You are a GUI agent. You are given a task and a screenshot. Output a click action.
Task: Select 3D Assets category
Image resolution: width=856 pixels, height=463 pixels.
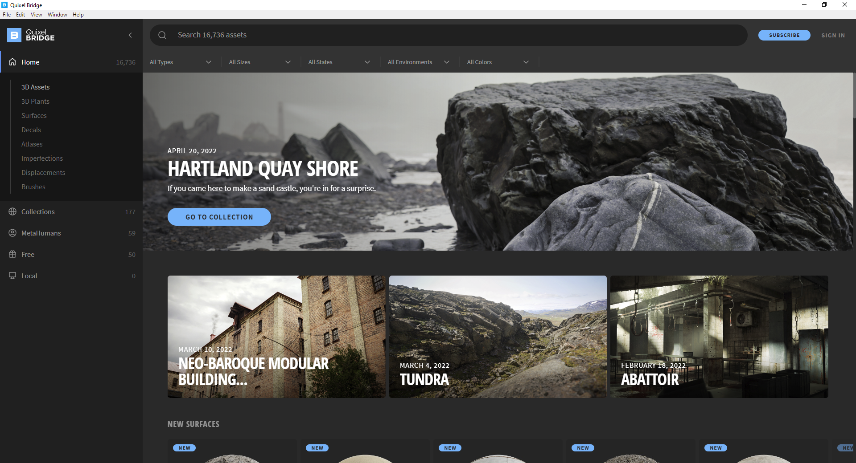pyautogui.click(x=36, y=87)
